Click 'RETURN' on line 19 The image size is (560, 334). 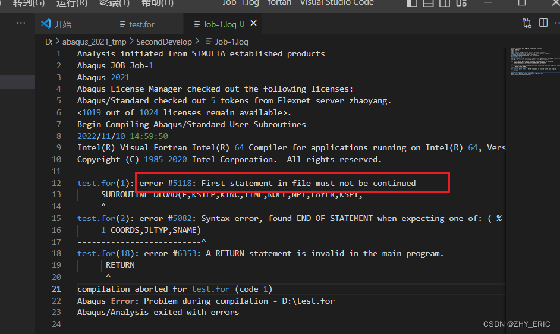point(120,265)
